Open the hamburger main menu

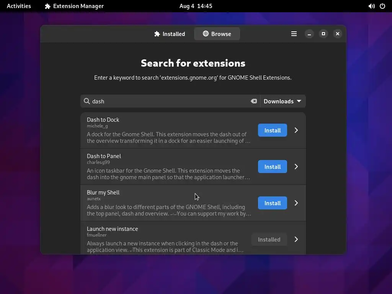coord(294,34)
